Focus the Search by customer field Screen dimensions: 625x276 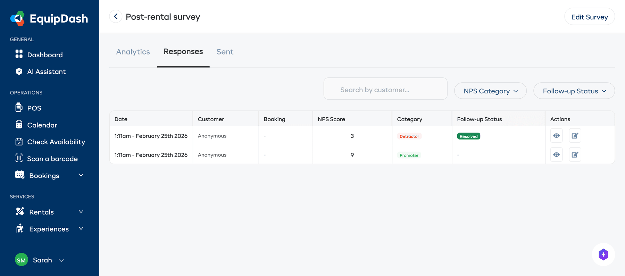click(x=385, y=89)
